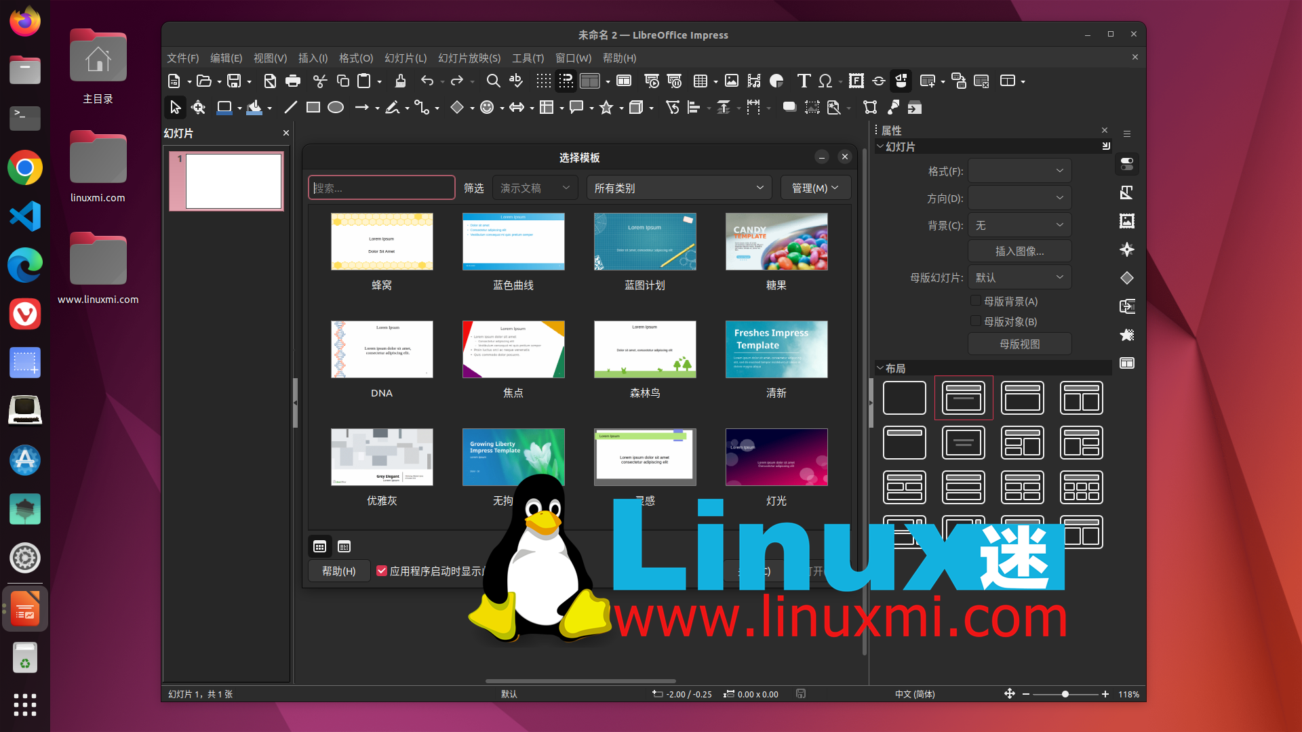Open the 背景(C) dropdown showing 无

[x=1019, y=225]
